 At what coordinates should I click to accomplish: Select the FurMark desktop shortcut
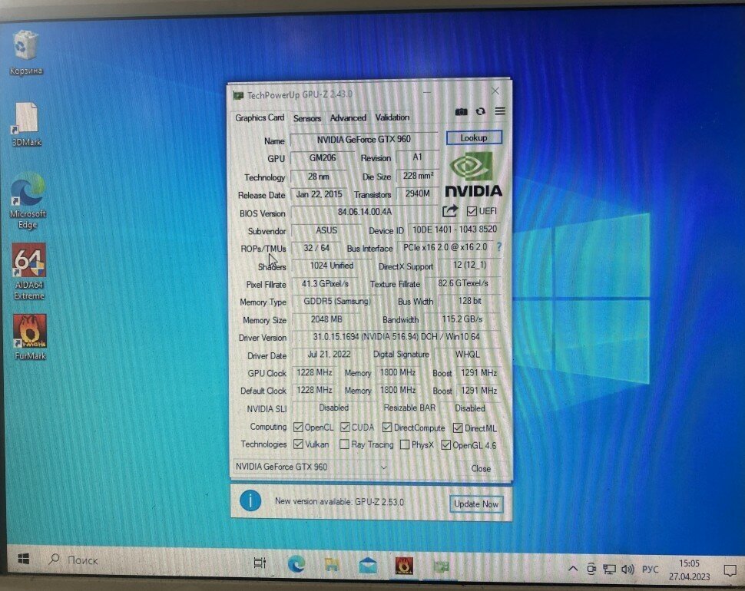(30, 337)
